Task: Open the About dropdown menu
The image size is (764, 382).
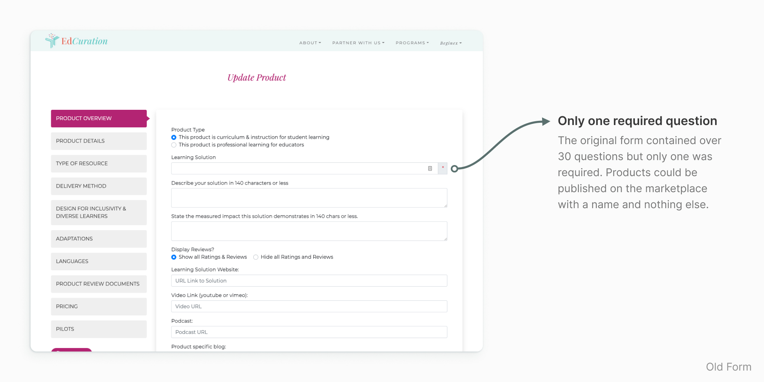Action: [310, 43]
